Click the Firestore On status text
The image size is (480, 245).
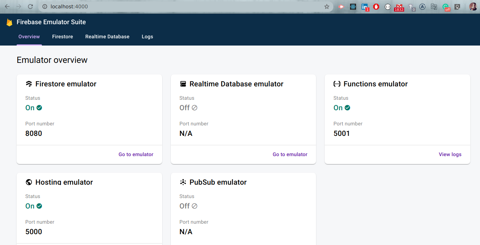tap(30, 108)
